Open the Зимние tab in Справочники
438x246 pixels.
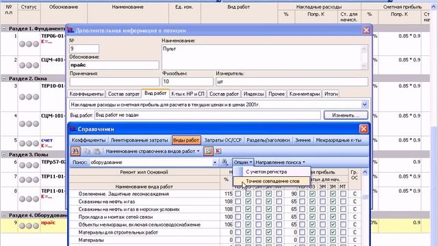pos(302,140)
